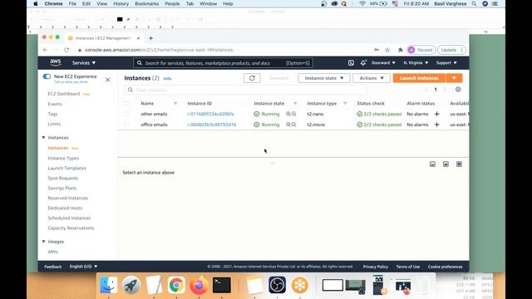
Task: Close the EC2 navigation sidebar
Action: 107,80
